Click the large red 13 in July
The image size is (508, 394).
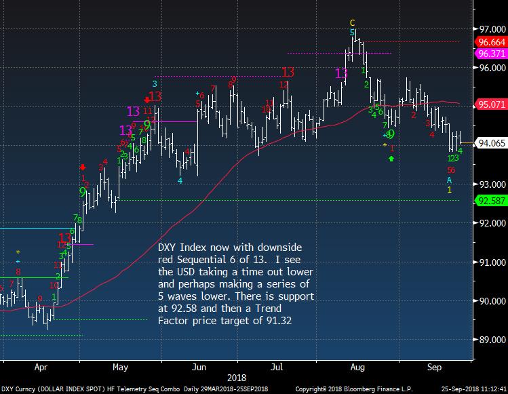click(x=288, y=72)
